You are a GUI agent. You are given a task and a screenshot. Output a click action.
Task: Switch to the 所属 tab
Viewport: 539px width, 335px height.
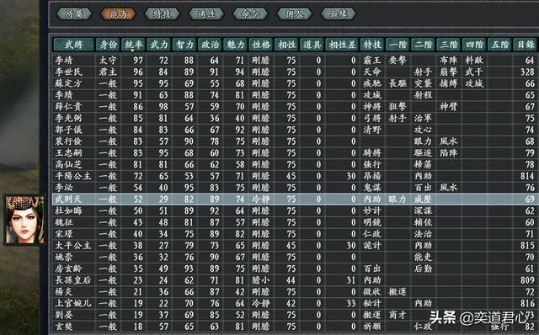click(x=74, y=14)
